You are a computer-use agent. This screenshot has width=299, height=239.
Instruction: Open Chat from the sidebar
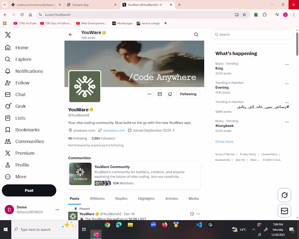tap(15, 95)
